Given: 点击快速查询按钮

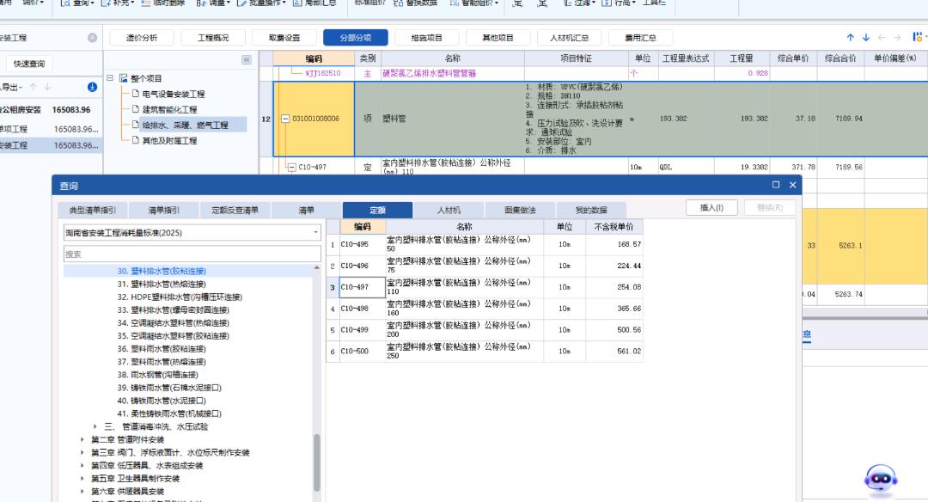Looking at the screenshot, I should (30, 64).
